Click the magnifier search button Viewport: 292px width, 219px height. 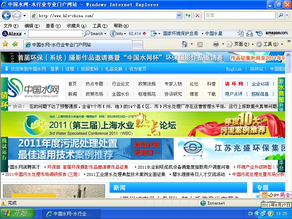tap(281, 15)
